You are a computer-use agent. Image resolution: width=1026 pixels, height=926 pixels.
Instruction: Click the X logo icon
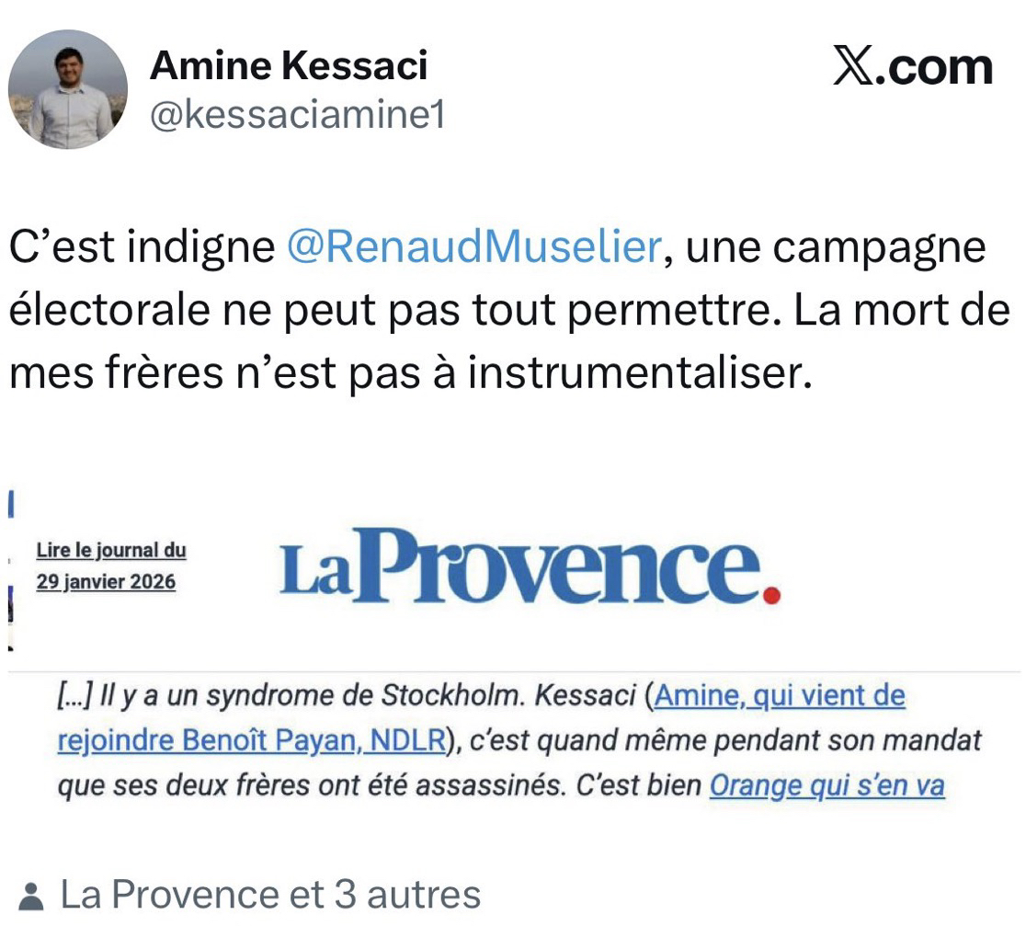tap(852, 67)
